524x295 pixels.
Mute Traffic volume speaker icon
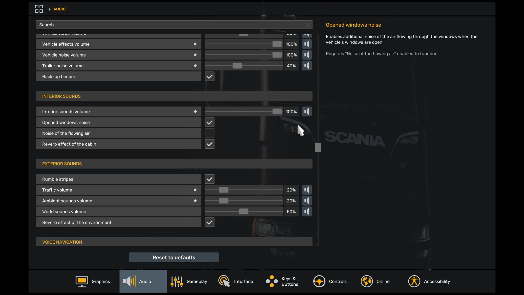(x=307, y=190)
